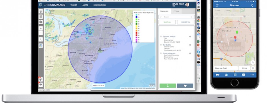The image size is (267, 103).
Task: Open Skype from the macOS dock
Action: 198,52
